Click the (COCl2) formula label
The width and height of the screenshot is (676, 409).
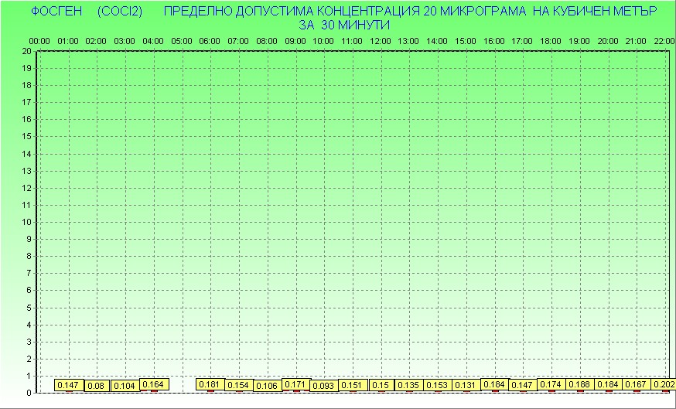[x=120, y=11]
